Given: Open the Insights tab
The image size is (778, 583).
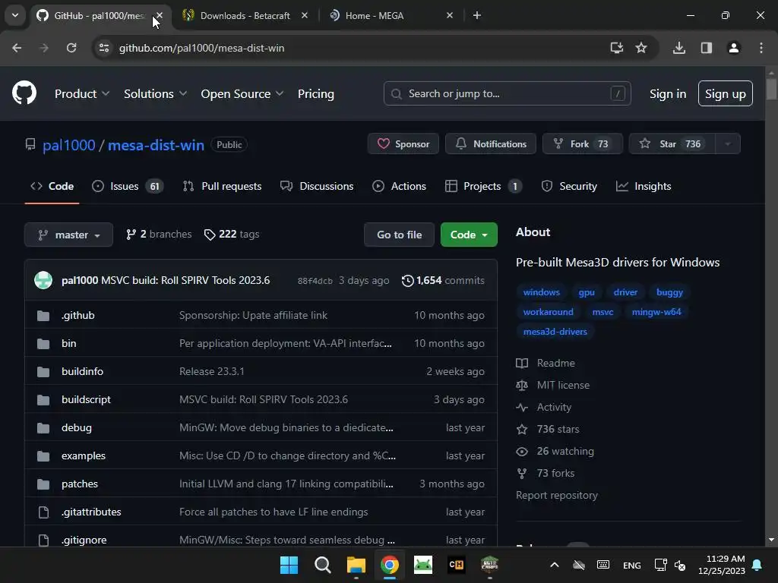Looking at the screenshot, I should point(644,187).
